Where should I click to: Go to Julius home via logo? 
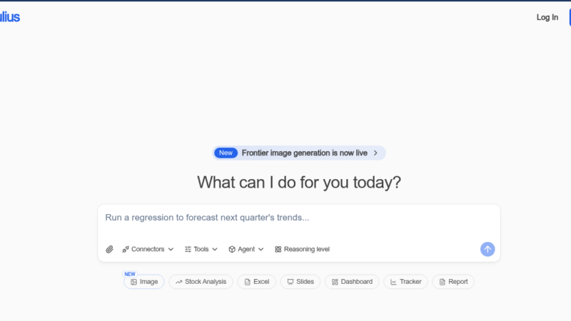[x=10, y=16]
